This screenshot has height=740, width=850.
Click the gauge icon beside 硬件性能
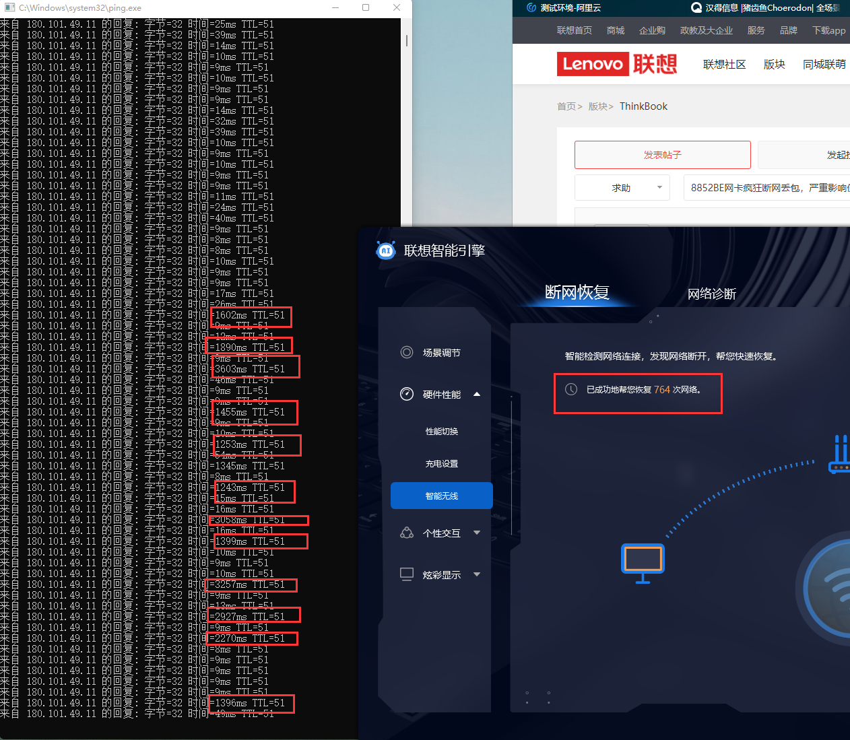pos(407,394)
